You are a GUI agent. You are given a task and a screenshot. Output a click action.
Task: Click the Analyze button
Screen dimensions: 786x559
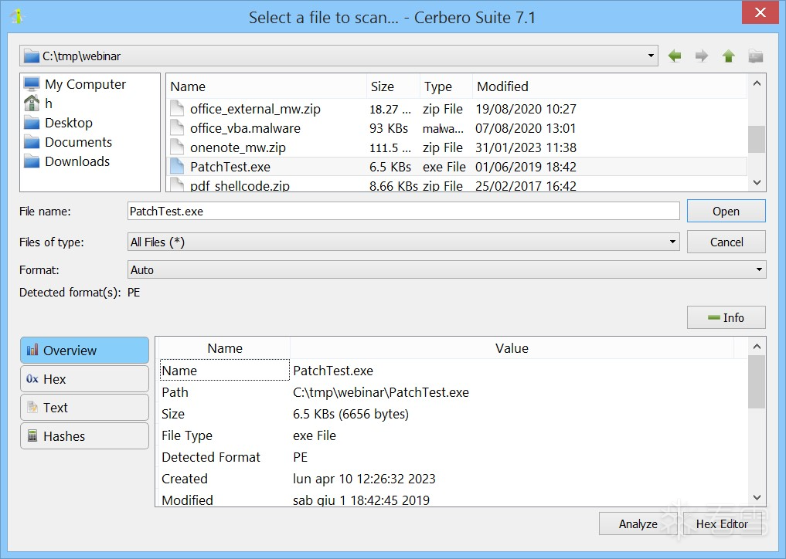tap(638, 523)
